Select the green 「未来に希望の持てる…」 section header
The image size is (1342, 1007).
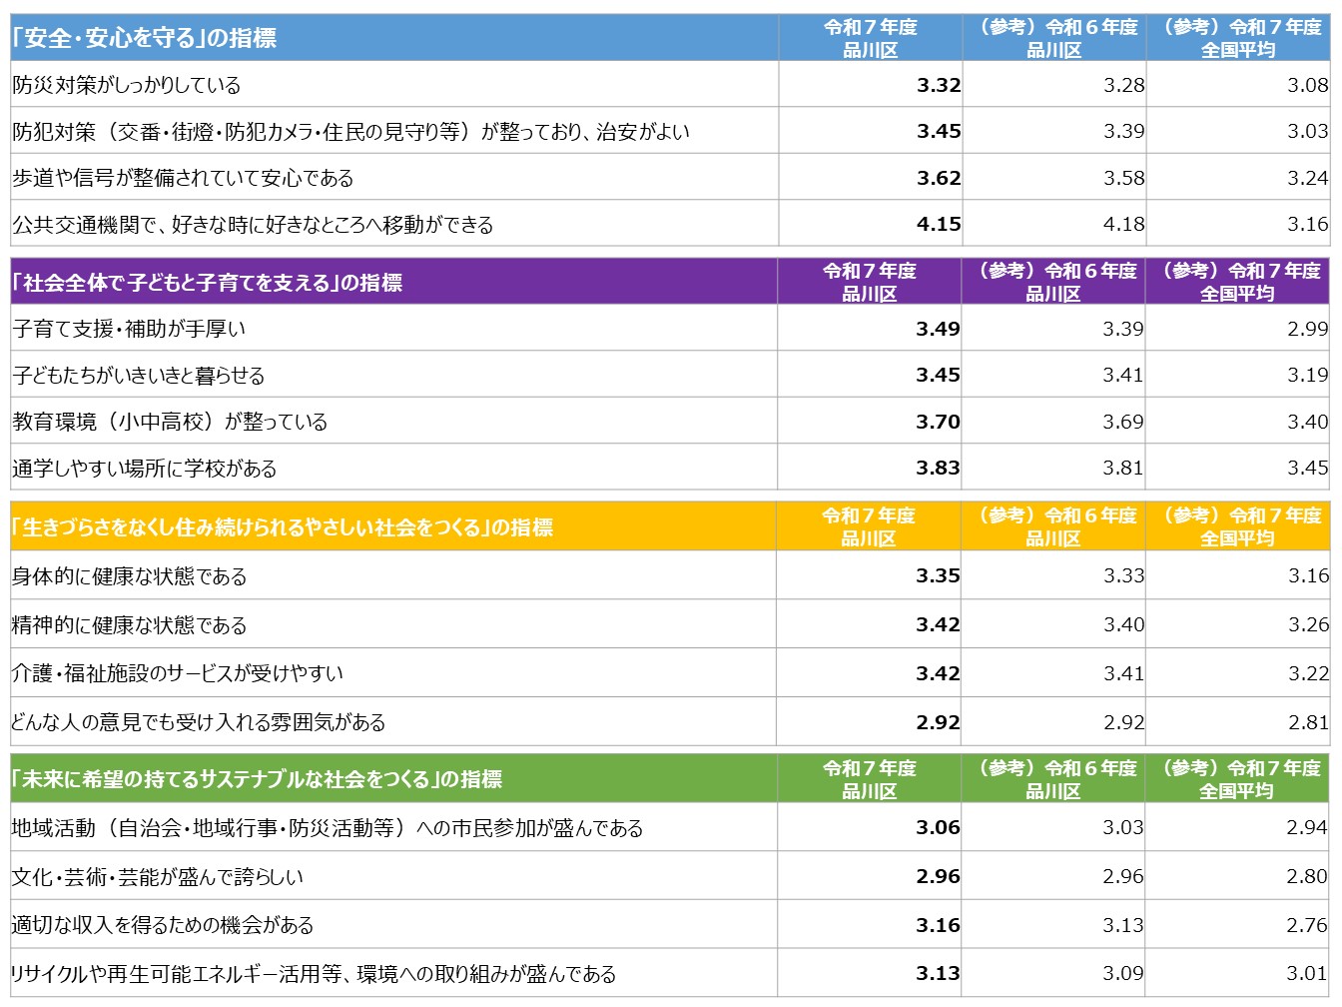coord(258,779)
